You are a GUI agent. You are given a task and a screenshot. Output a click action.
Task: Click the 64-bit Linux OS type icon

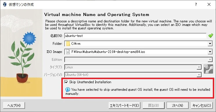208,69
